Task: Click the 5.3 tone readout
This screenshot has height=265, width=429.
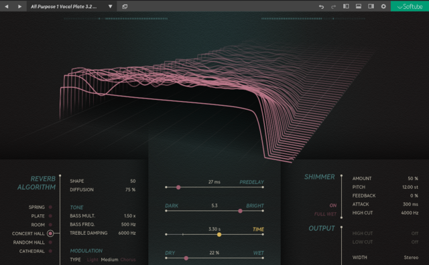Action: 214,205
